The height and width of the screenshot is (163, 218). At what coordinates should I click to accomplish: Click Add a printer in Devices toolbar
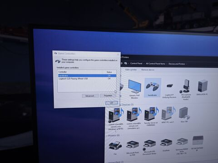131,70
